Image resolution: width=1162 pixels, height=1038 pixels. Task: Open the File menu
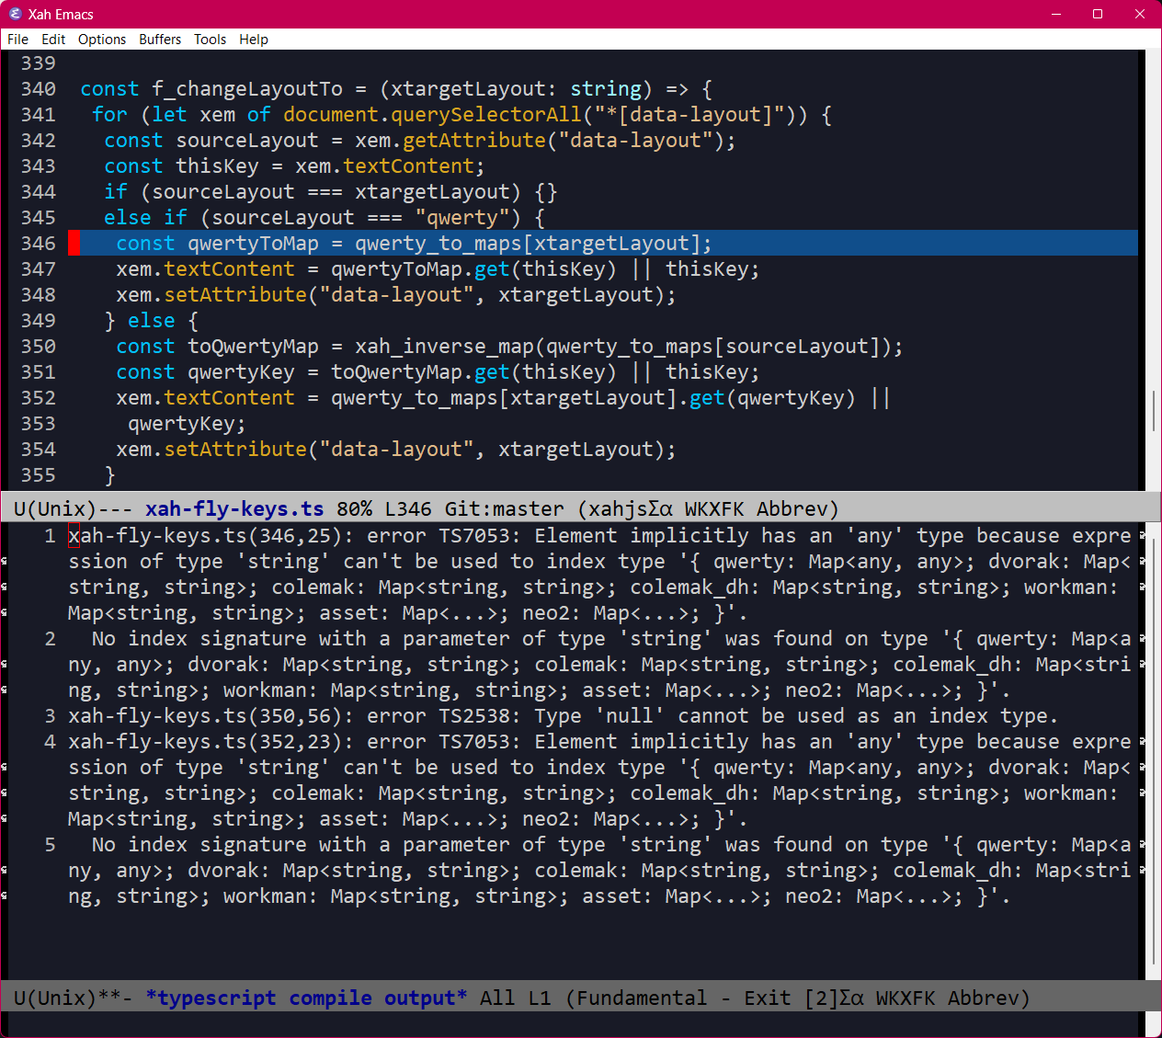point(17,39)
